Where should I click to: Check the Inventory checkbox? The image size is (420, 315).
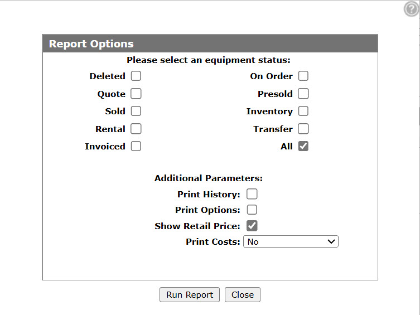[x=303, y=111]
